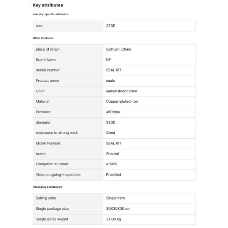Select the "place of origin" label cell

tap(47, 49)
